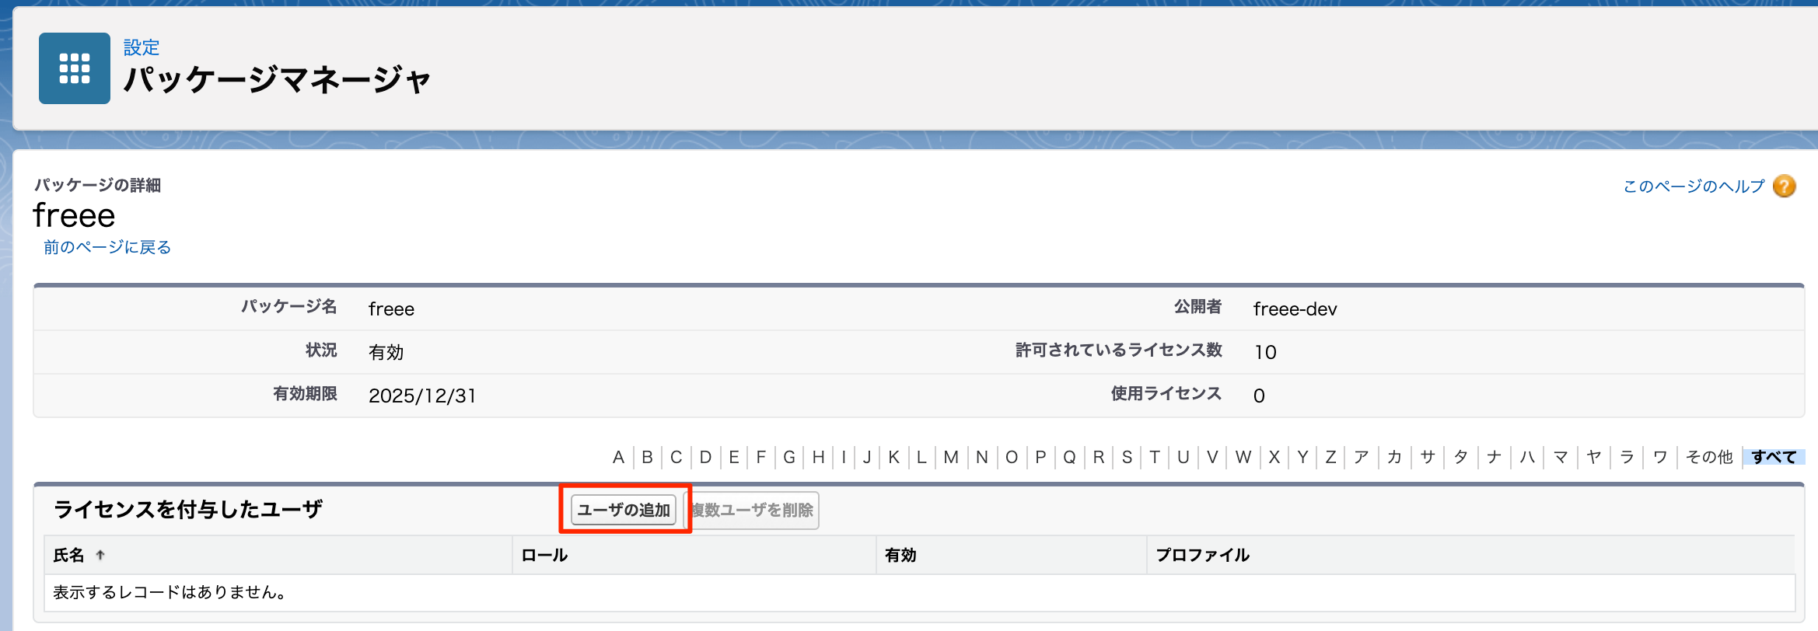Filter users by kana タ
The height and width of the screenshot is (631, 1818).
pyautogui.click(x=1461, y=457)
